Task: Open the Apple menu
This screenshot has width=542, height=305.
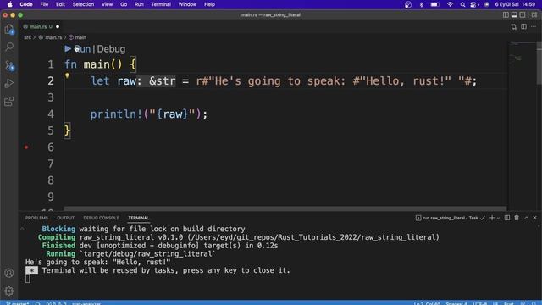Action: point(9,4)
